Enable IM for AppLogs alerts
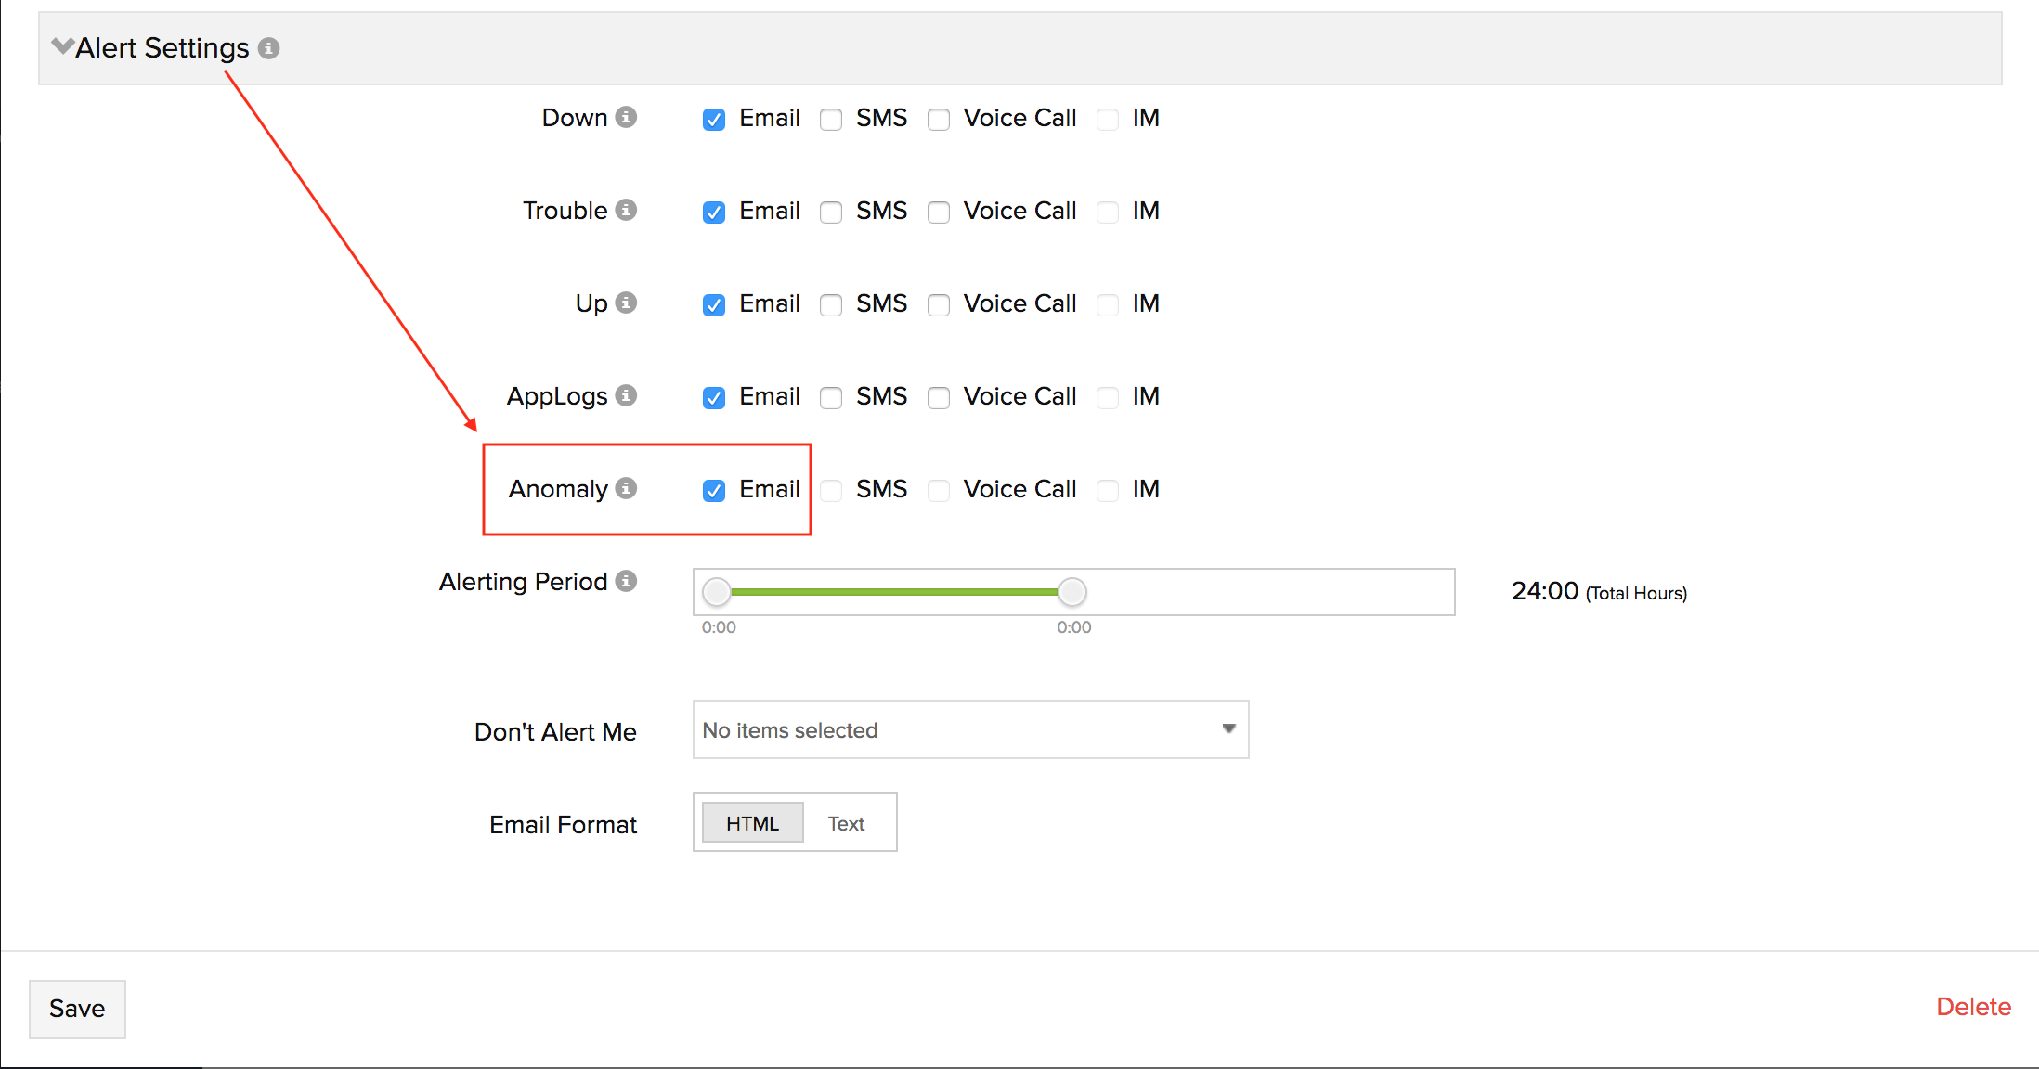2039x1069 pixels. pos(1108,398)
